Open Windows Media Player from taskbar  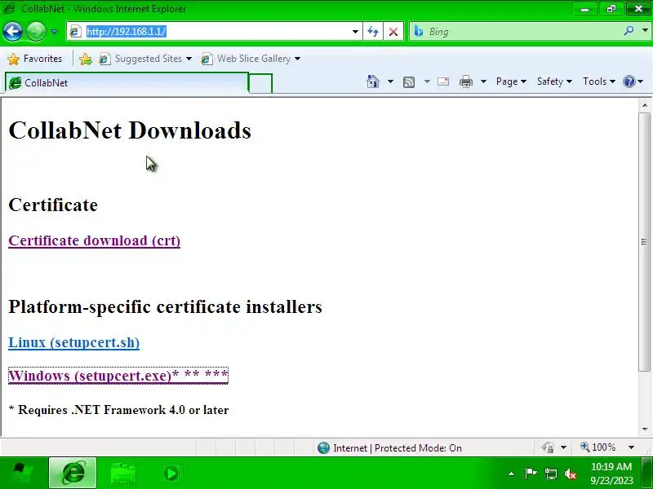(171, 474)
